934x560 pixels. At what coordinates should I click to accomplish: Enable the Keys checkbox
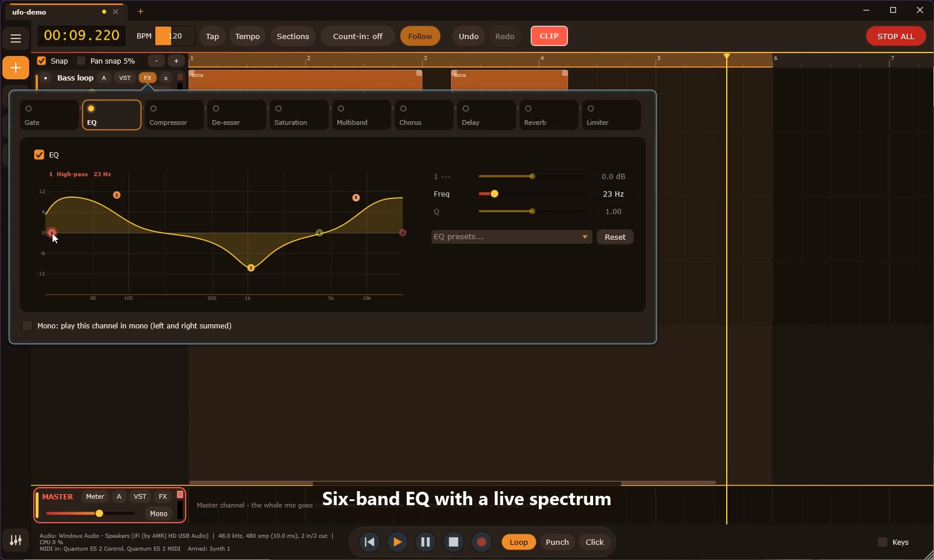[883, 542]
